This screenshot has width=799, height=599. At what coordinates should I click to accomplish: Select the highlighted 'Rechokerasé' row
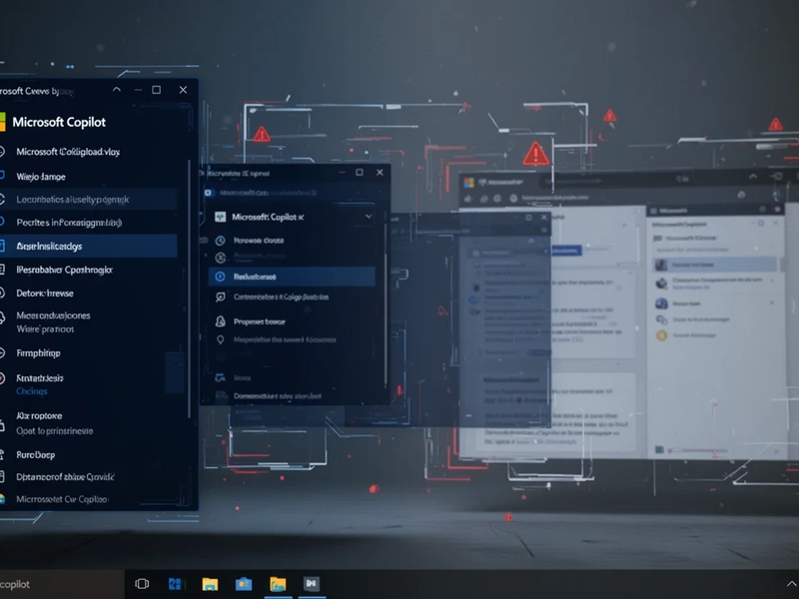tap(292, 277)
